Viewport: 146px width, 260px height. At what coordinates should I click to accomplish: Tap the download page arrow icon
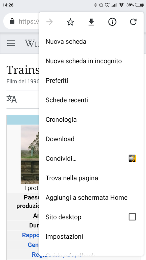pyautogui.click(x=91, y=22)
